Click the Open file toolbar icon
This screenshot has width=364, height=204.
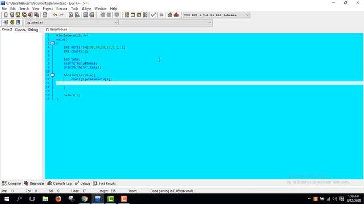tap(12, 15)
